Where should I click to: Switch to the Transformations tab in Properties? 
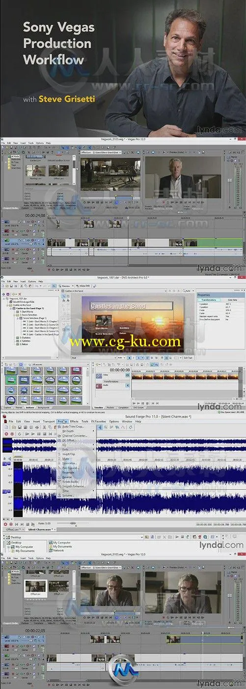click(209, 299)
